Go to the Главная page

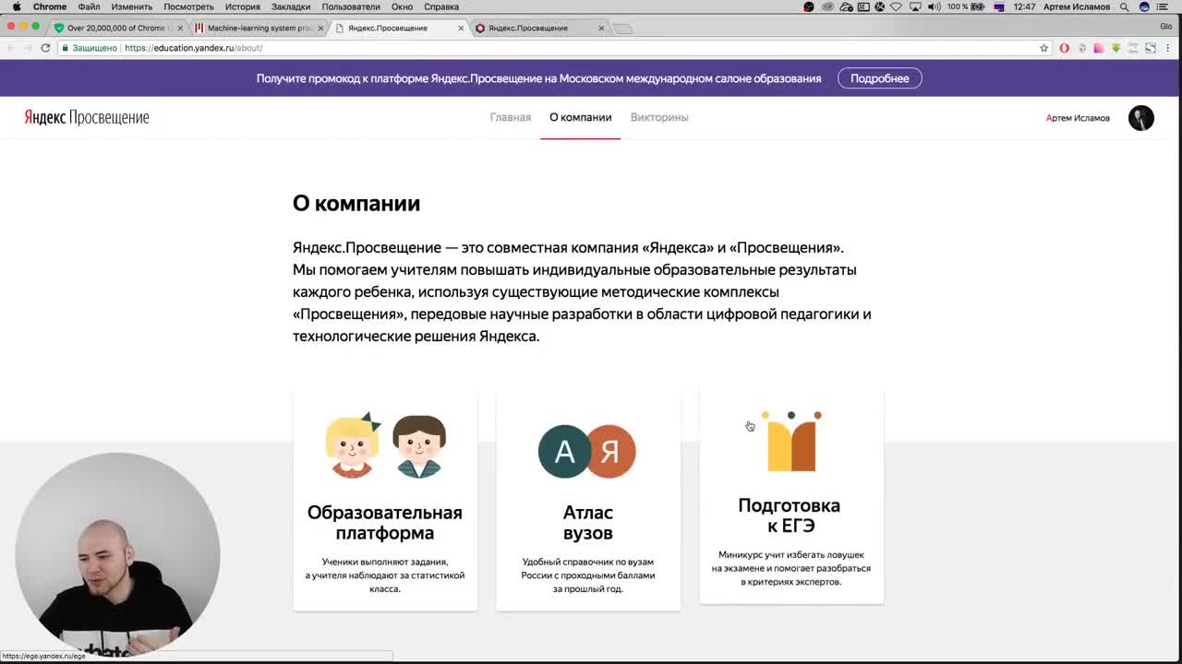click(511, 117)
